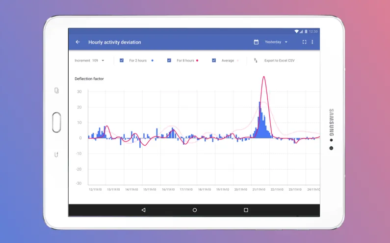This screenshot has height=243, width=390.
Task: Click the 30 y-axis value label
Action: [79, 92]
